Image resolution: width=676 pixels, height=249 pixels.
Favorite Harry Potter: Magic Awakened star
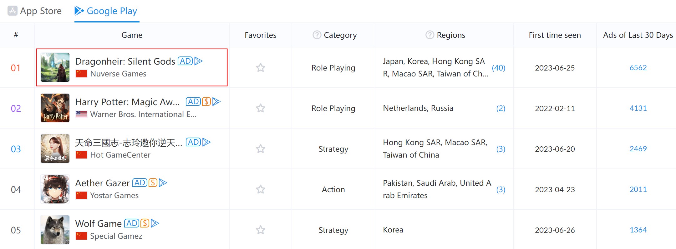[x=261, y=108]
